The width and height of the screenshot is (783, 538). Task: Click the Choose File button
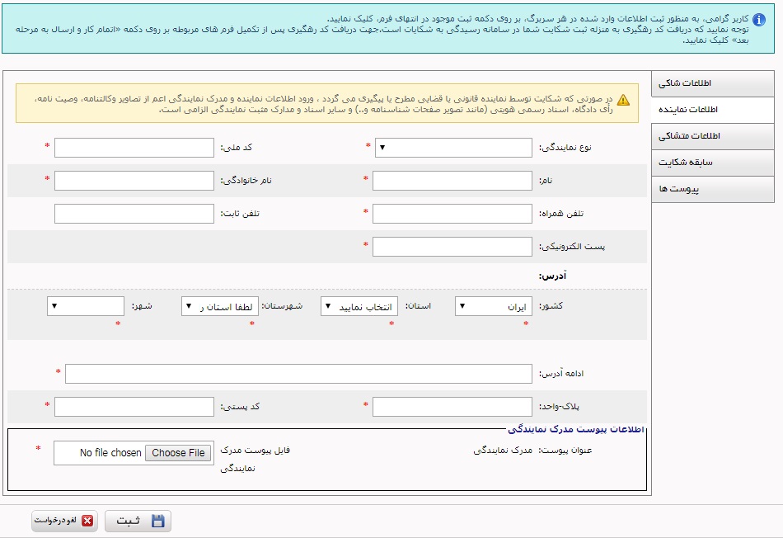178,453
